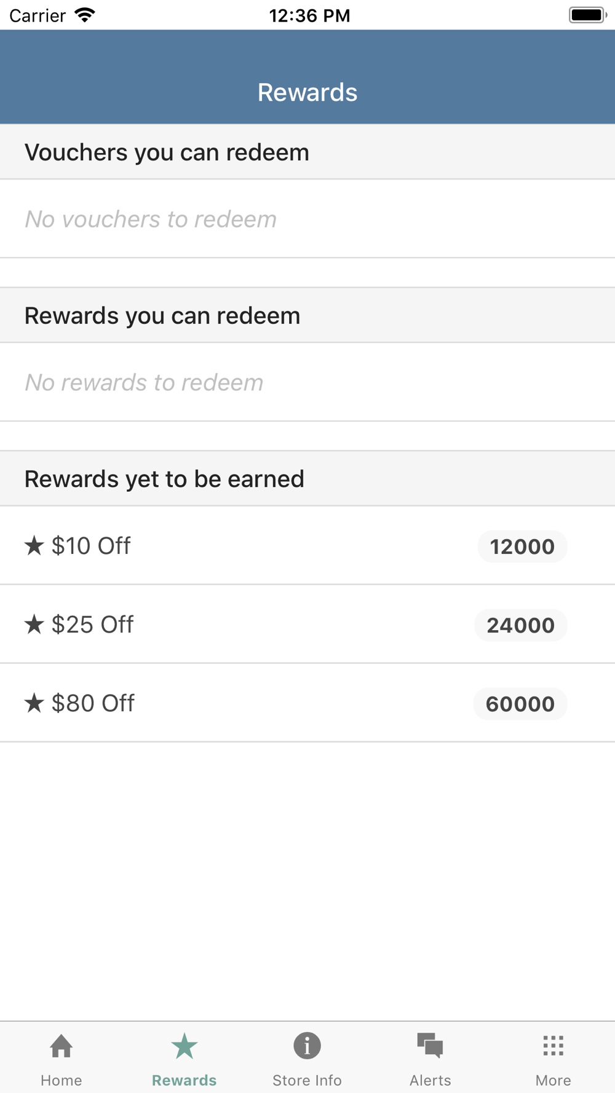This screenshot has width=615, height=1093.
Task: Select the $80 Off reward text
Action: pyautogui.click(x=93, y=703)
